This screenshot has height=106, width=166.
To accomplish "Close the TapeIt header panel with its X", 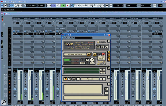I will (x=109, y=41).
